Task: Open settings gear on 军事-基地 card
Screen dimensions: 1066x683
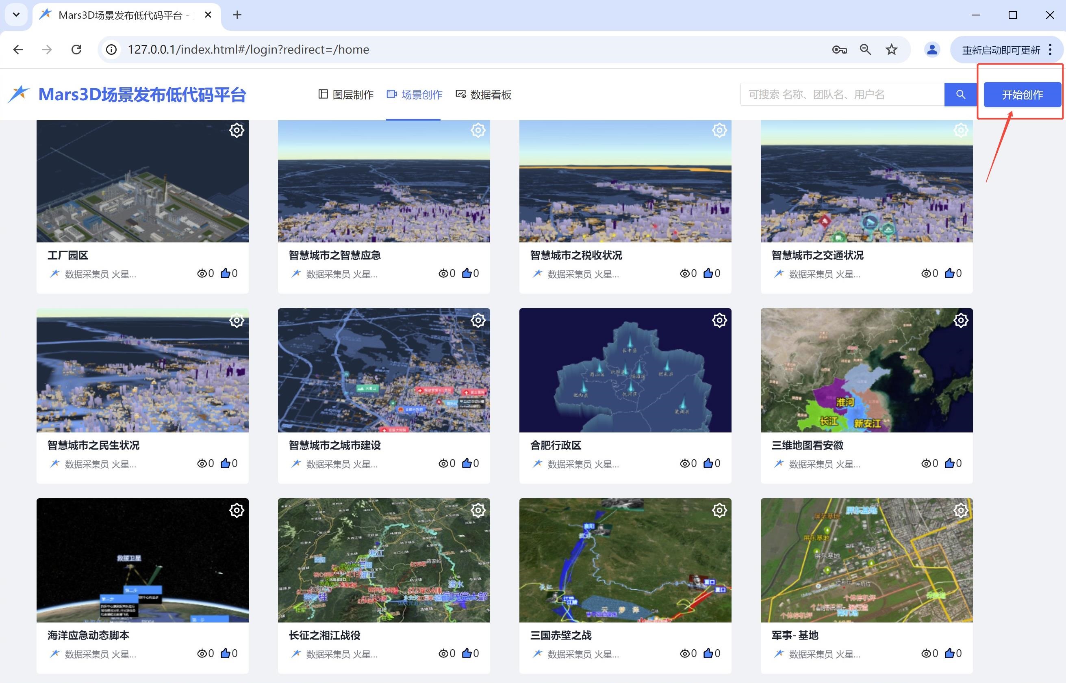Action: (x=961, y=510)
